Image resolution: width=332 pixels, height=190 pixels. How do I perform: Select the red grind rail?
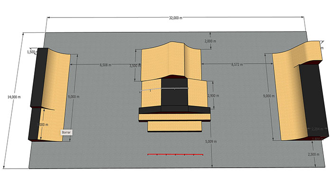[175, 154]
